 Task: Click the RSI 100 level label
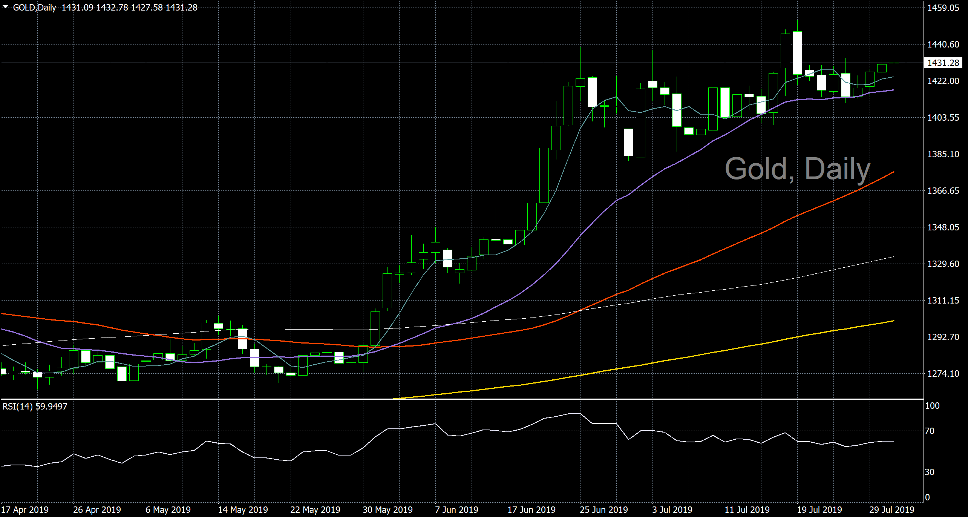point(933,406)
